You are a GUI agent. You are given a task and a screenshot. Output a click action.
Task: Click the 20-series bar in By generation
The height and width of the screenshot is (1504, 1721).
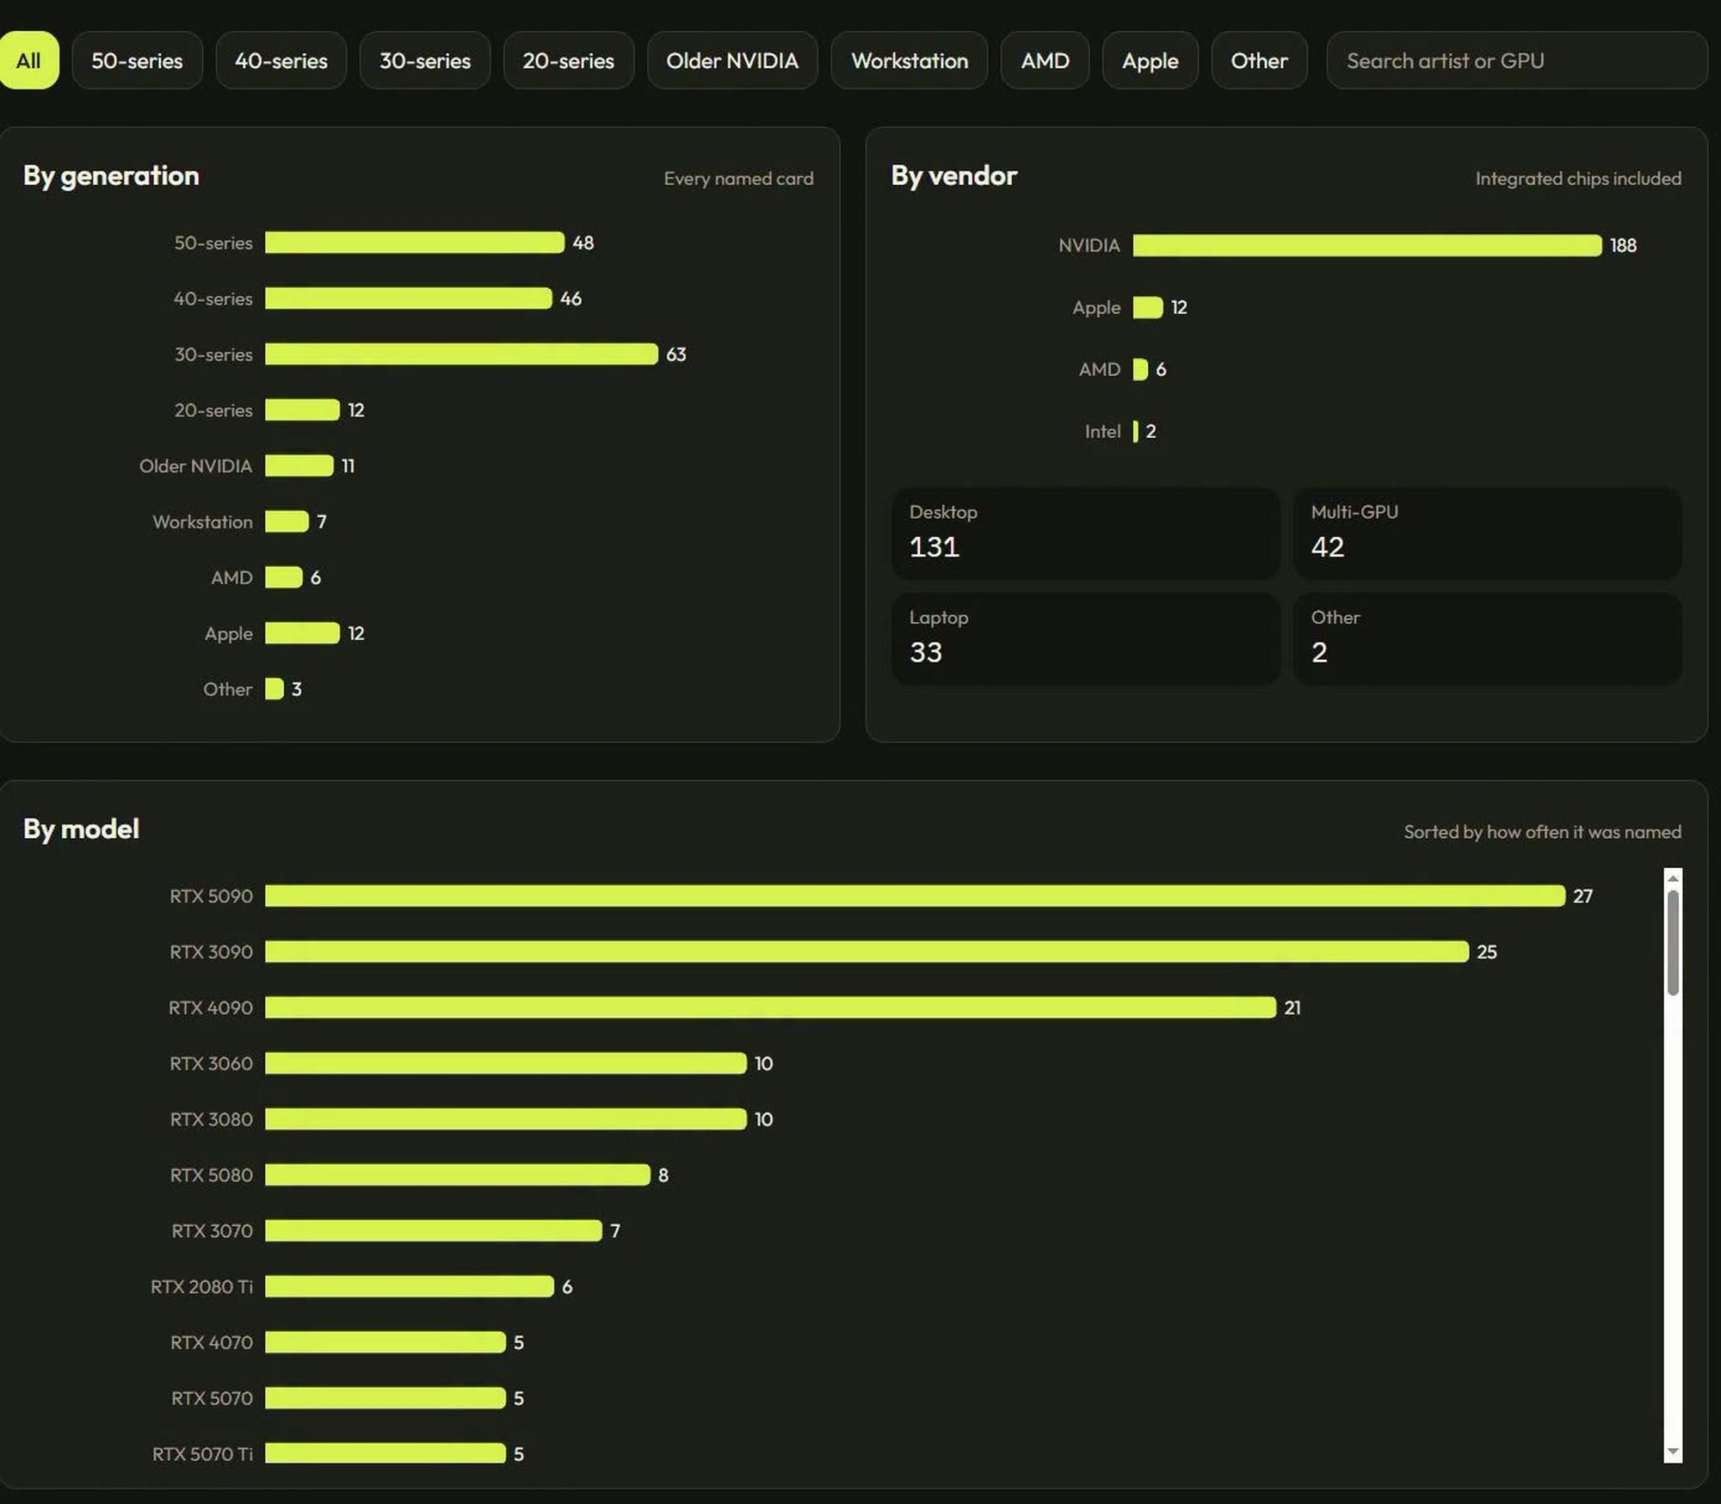click(302, 410)
